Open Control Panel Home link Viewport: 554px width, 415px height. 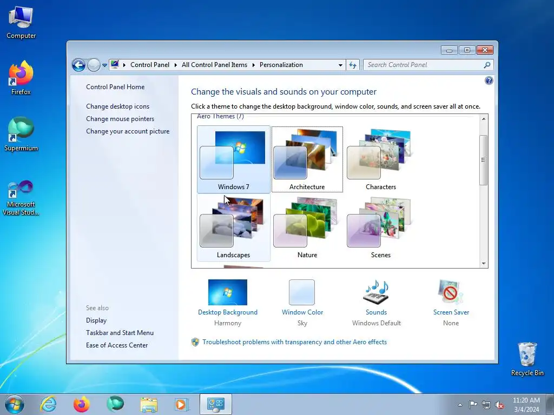click(115, 87)
